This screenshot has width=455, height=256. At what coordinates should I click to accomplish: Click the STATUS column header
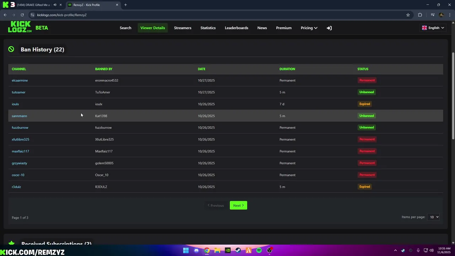pos(363,69)
